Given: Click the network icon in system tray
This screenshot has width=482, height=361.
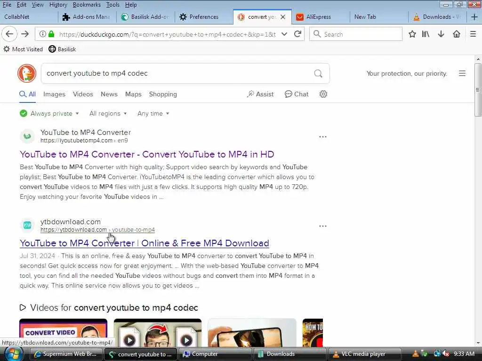Looking at the screenshot, I should [x=437, y=353].
